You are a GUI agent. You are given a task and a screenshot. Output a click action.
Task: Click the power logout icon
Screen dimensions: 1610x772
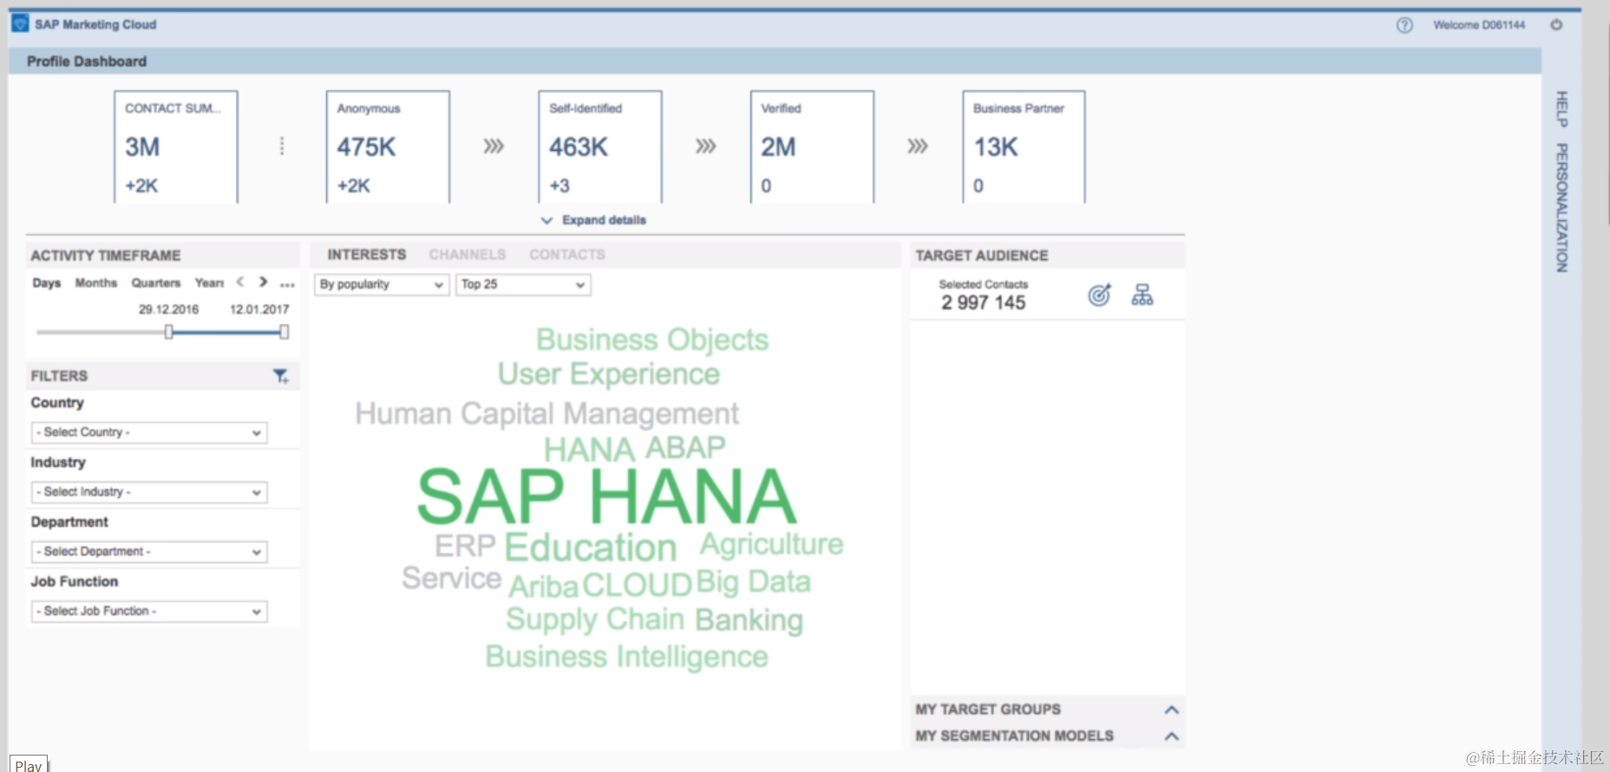1556,24
